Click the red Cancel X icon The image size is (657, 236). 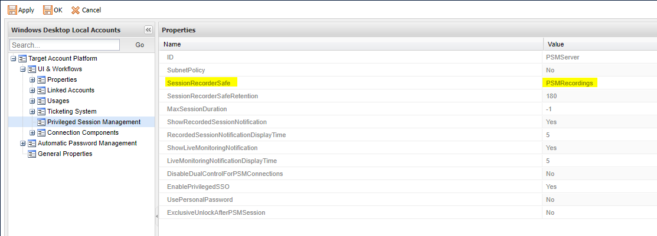tap(76, 10)
